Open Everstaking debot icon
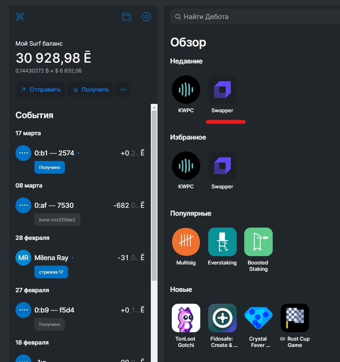Image resolution: width=340 pixels, height=362 pixels. [x=222, y=242]
